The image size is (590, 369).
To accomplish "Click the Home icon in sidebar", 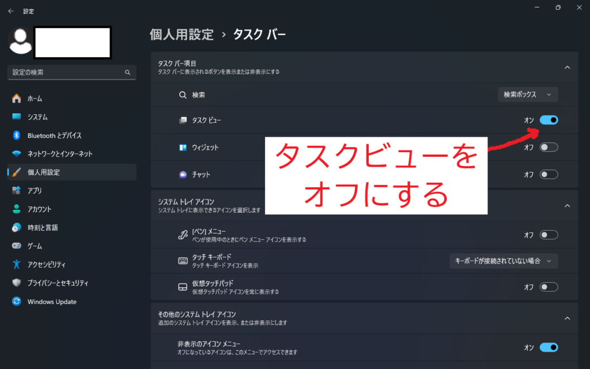I will [x=17, y=99].
